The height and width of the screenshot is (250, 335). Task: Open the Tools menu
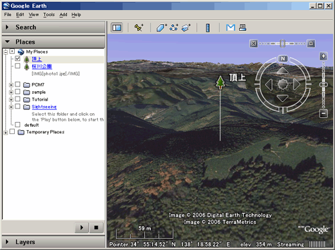(49, 15)
